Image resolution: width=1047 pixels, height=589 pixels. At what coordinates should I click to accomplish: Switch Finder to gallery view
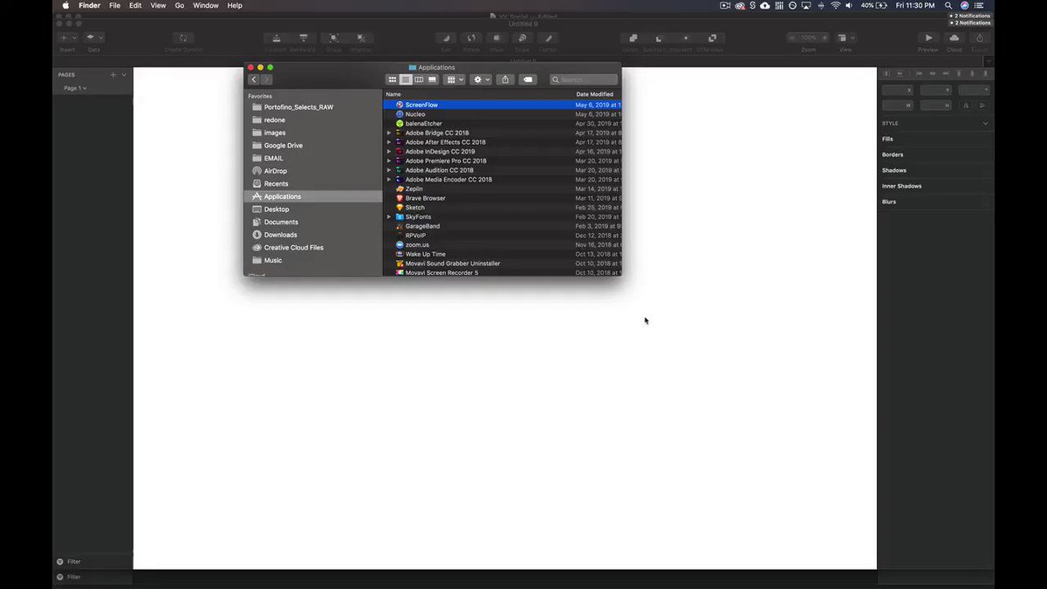[x=433, y=79]
